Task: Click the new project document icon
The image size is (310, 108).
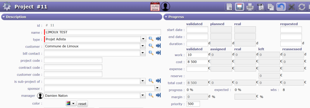Action: [229, 7]
